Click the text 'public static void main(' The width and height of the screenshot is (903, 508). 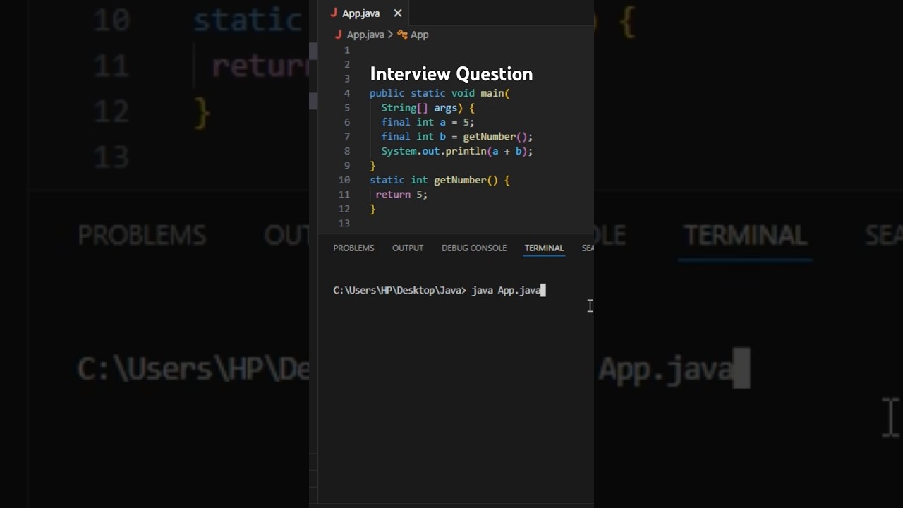point(440,93)
